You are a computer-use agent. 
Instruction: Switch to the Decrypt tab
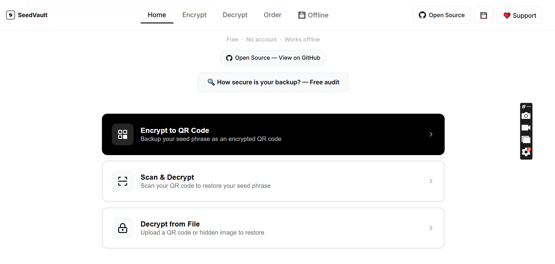[235, 15]
